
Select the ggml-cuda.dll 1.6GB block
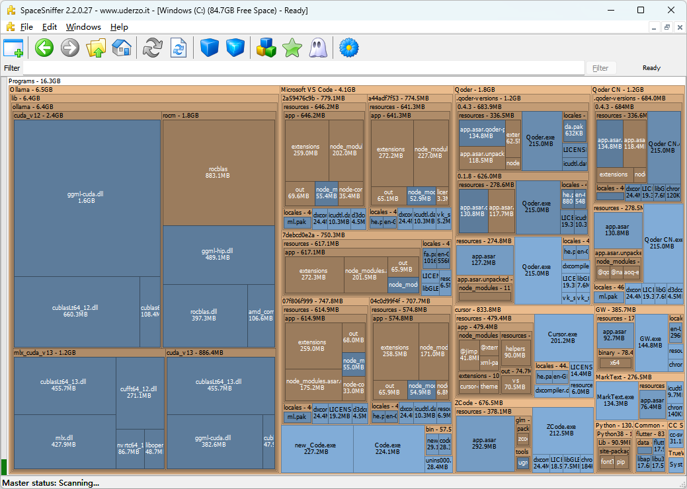87,198
